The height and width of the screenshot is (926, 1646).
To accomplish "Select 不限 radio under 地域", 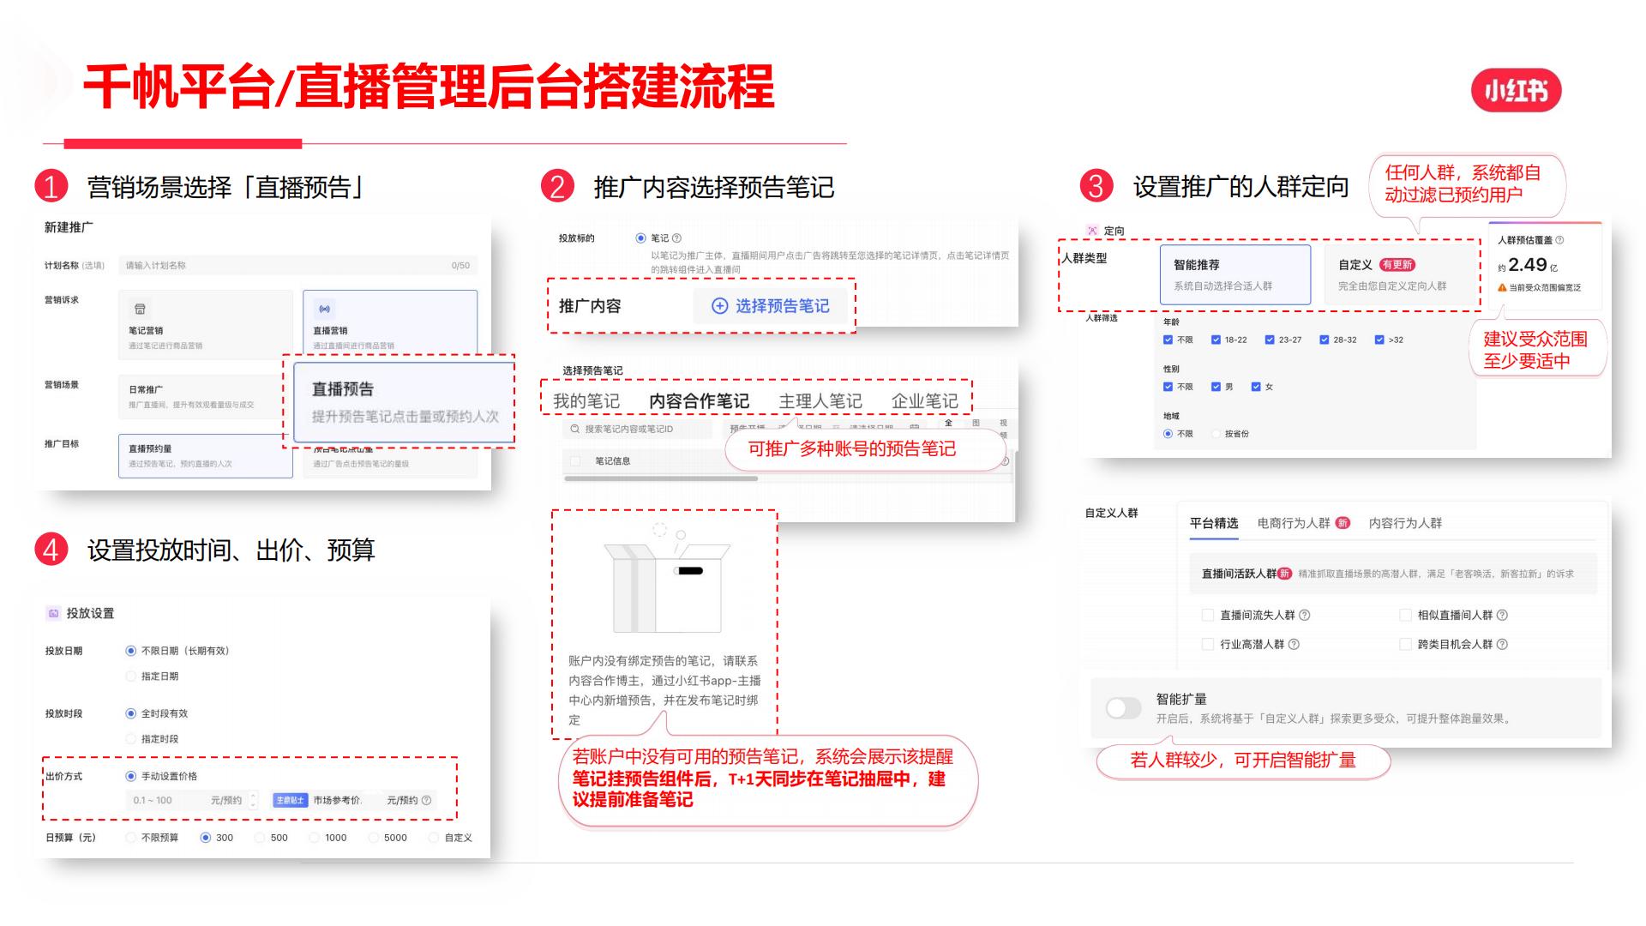I will (1168, 434).
